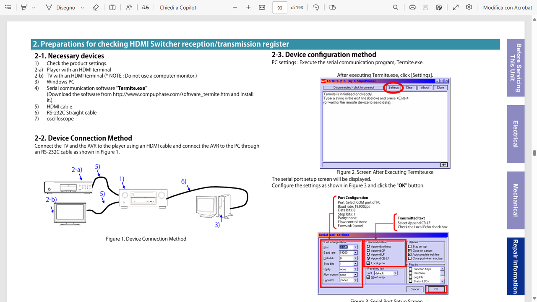
Task: Click the page number field showing 93
Action: 279,8
